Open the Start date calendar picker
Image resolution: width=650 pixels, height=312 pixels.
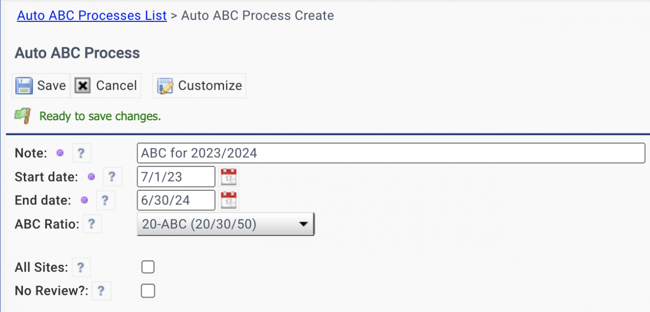pos(229,177)
